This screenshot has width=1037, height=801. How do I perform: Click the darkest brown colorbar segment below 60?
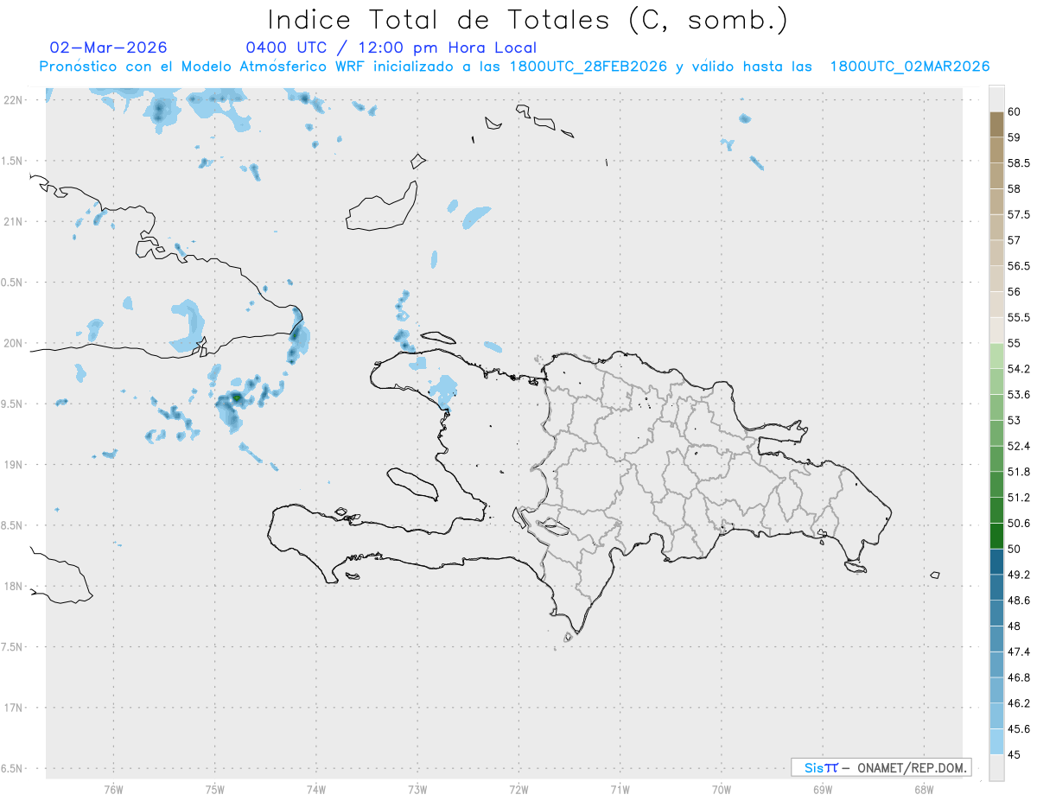(996, 124)
